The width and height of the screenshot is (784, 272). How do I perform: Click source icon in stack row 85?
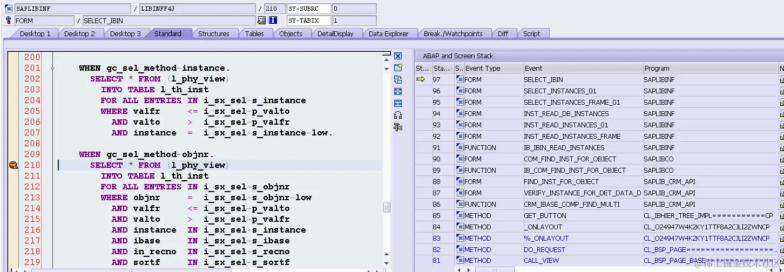[460, 215]
